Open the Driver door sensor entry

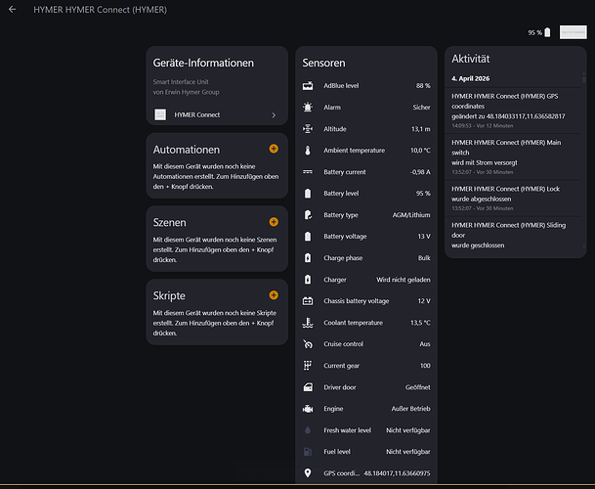click(366, 387)
